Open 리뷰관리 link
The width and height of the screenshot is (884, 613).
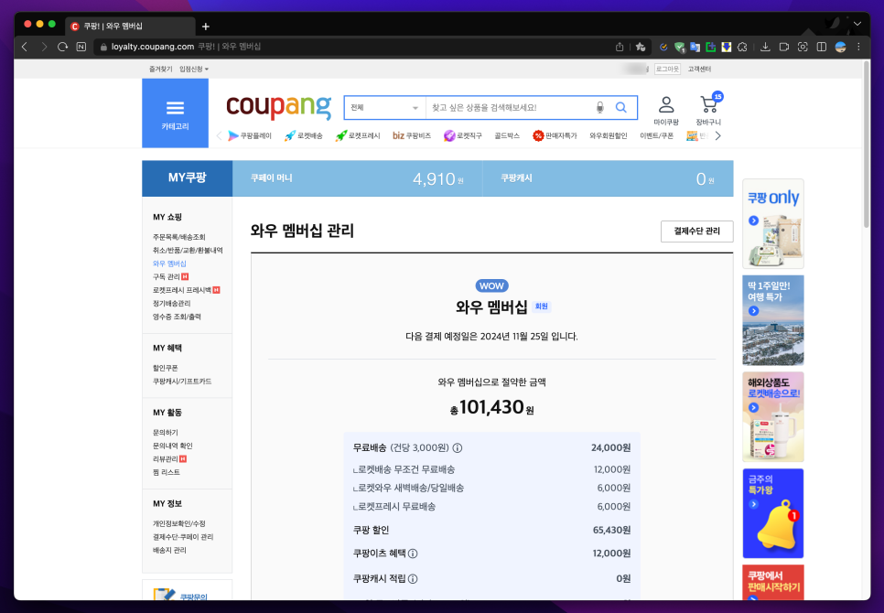pyautogui.click(x=166, y=459)
